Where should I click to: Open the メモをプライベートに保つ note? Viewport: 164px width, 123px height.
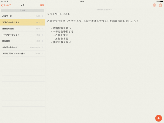point(23,53)
